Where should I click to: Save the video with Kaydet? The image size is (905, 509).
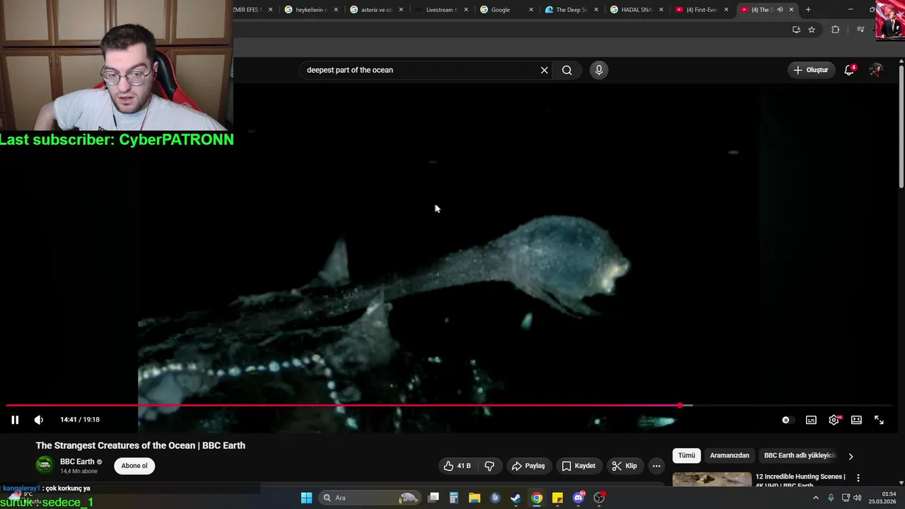pos(578,466)
